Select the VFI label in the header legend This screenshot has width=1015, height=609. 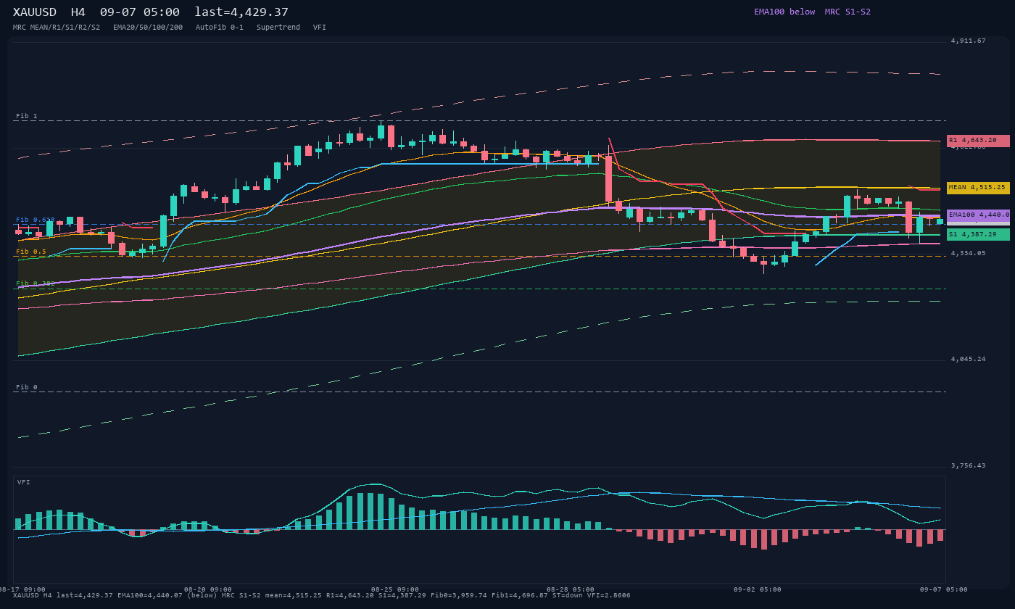tap(320, 28)
